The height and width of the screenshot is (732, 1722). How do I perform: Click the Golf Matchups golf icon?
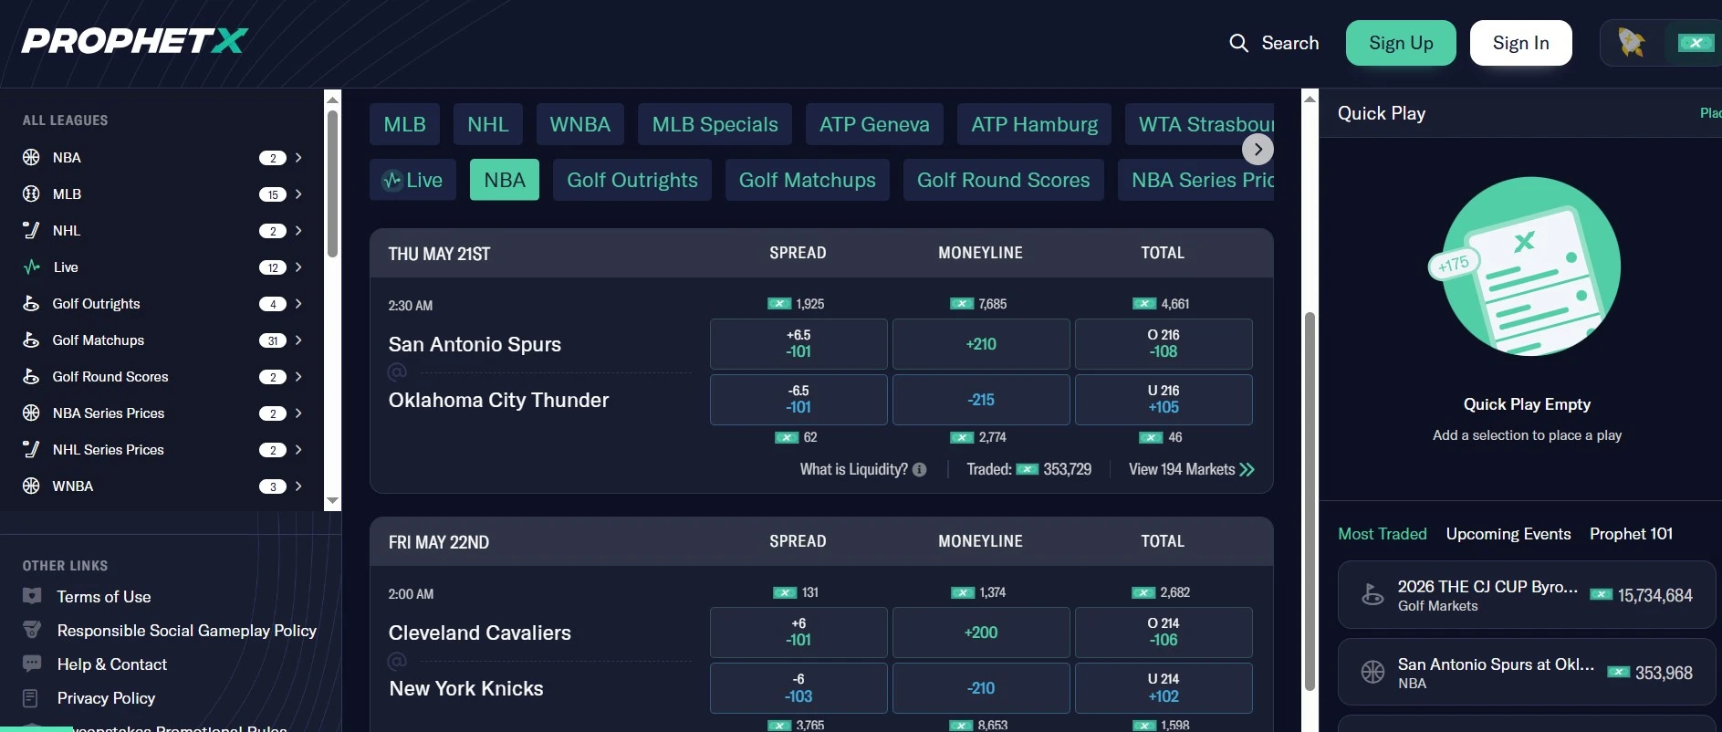[31, 340]
